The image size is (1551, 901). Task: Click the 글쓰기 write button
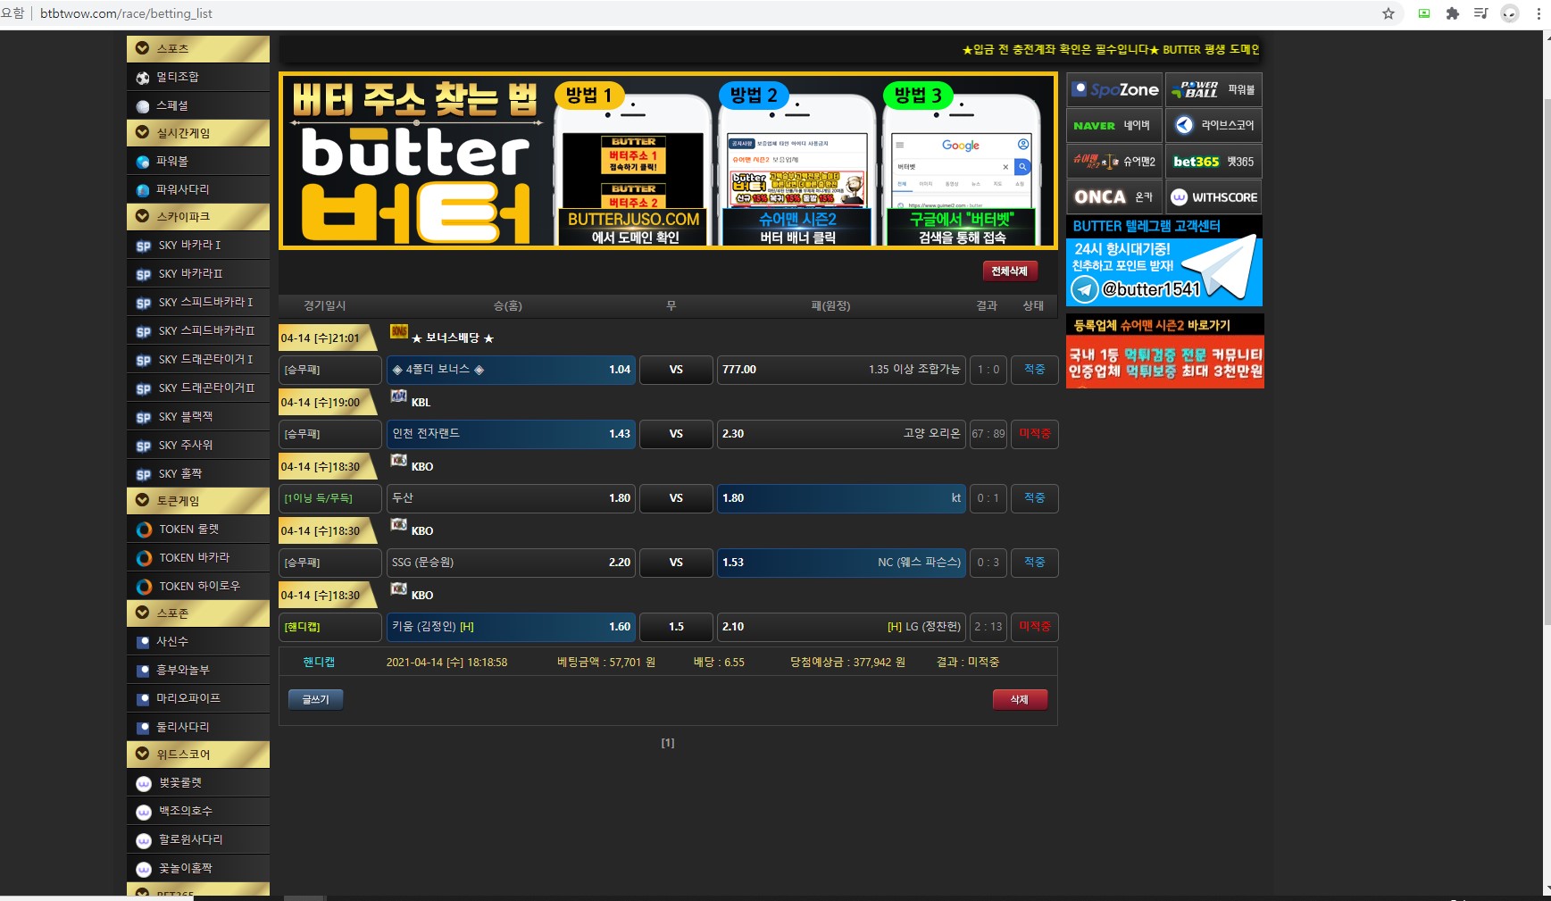tap(315, 699)
